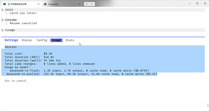The image size is (209, 111).
Task: Select the highlighted Usage tab
Action: tap(56, 40)
